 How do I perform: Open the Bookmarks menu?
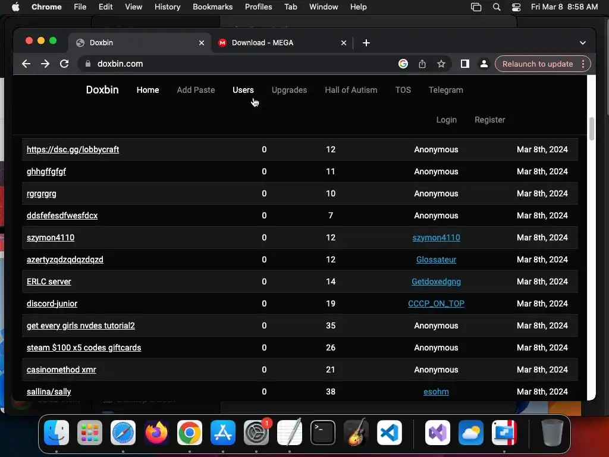pyautogui.click(x=212, y=7)
